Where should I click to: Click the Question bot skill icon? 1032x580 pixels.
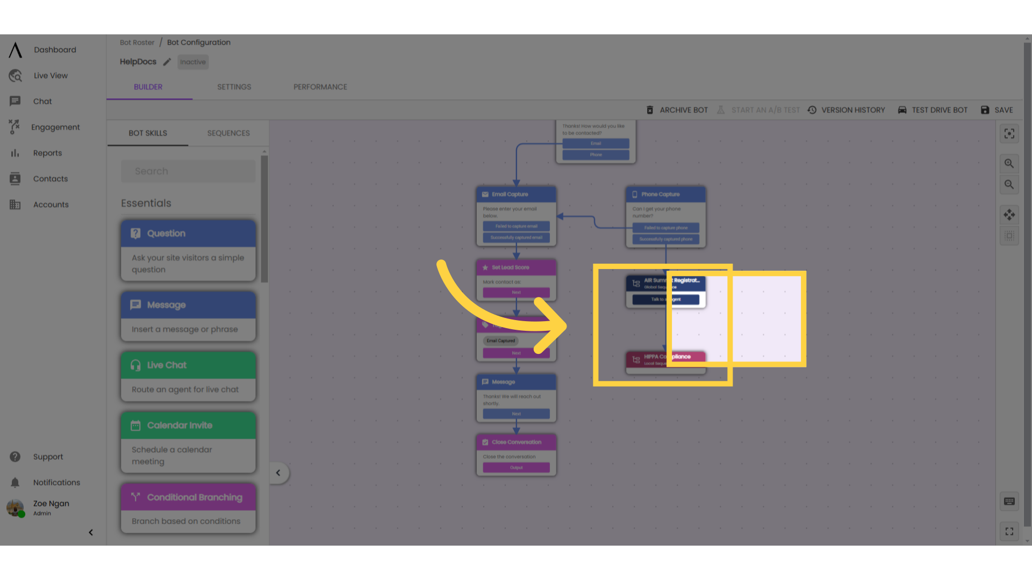pos(136,233)
